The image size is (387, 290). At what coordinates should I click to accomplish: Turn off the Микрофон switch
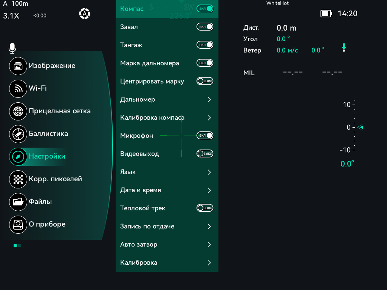(205, 136)
